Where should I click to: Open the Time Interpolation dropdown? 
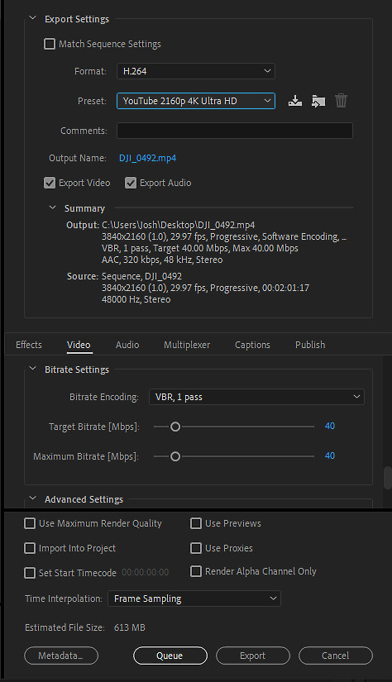pos(194,599)
